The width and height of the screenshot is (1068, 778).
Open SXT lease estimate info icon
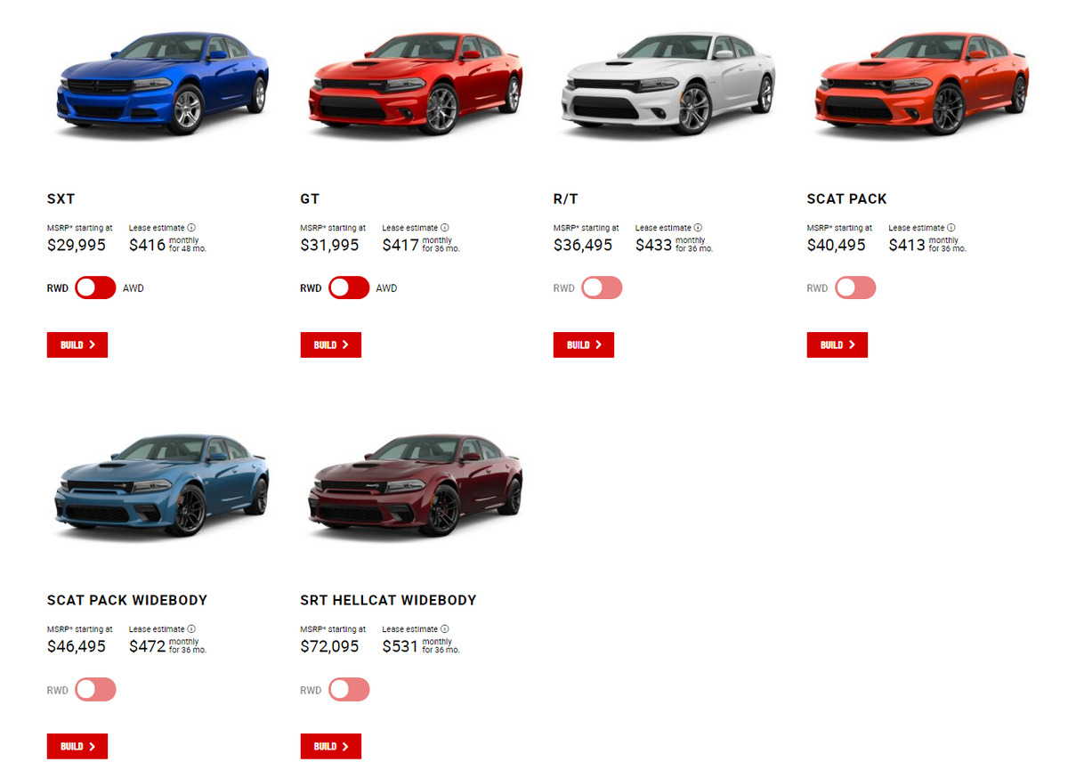[191, 228]
